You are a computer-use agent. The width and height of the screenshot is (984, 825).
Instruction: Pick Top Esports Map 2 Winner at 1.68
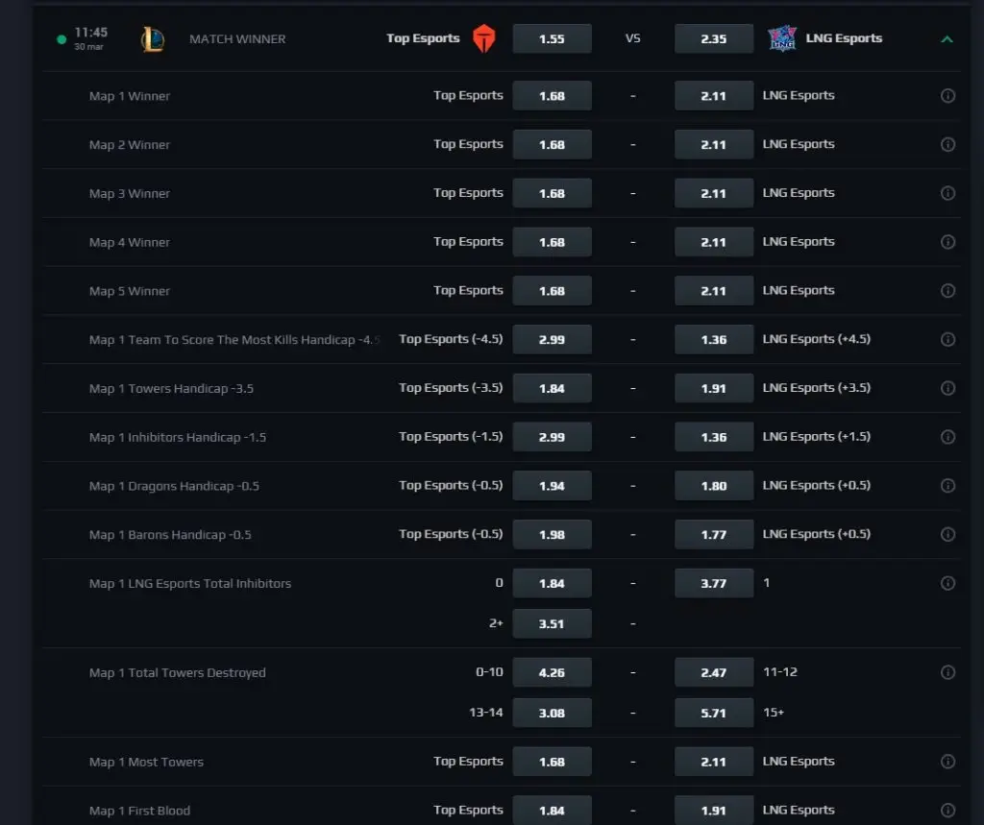click(x=552, y=145)
